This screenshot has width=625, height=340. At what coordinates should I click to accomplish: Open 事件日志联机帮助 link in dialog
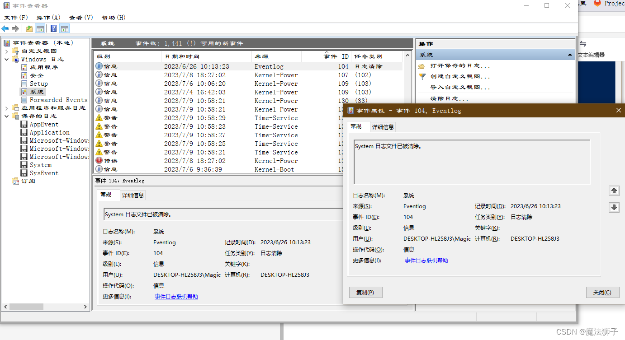pyautogui.click(x=426, y=261)
